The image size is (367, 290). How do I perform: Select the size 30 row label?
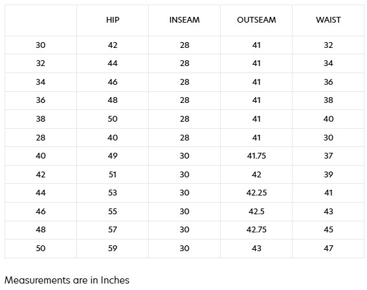point(41,45)
